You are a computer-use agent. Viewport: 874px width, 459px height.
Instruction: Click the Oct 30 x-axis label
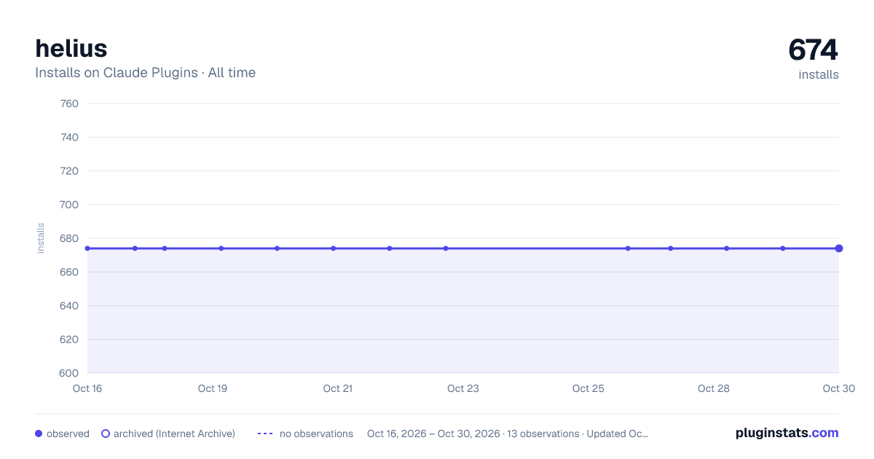[x=839, y=388]
